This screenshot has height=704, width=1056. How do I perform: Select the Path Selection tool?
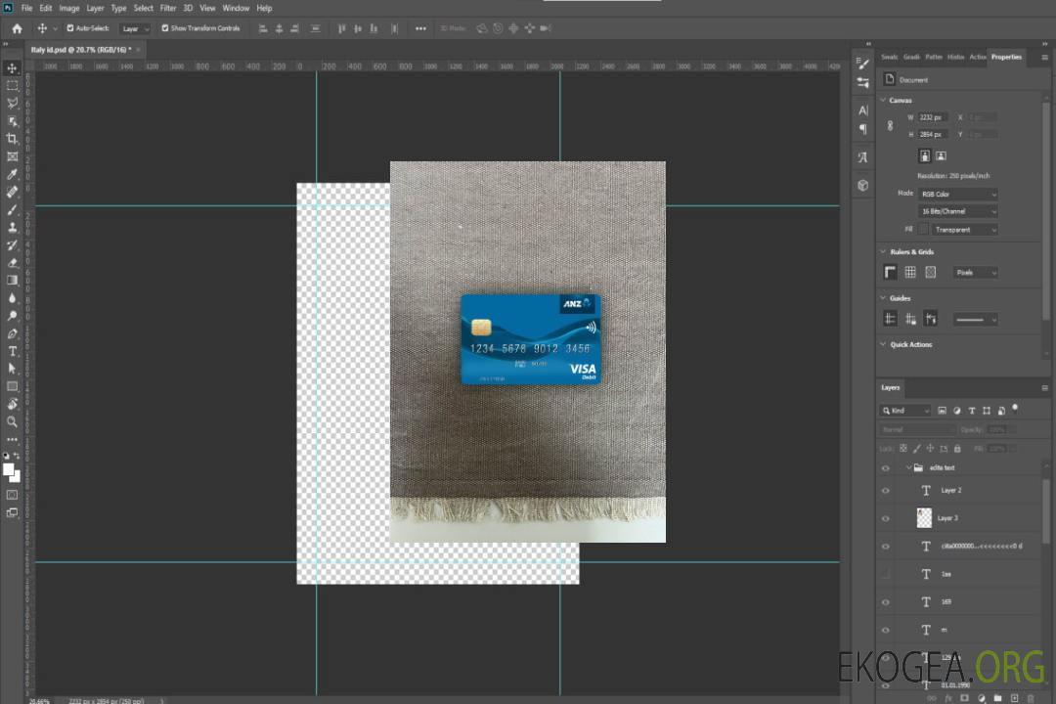pos(12,369)
